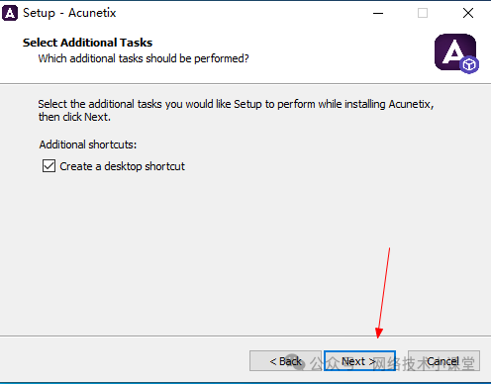Click the cube badge on Acunetix logo
The width and height of the screenshot is (491, 384).
469,65
